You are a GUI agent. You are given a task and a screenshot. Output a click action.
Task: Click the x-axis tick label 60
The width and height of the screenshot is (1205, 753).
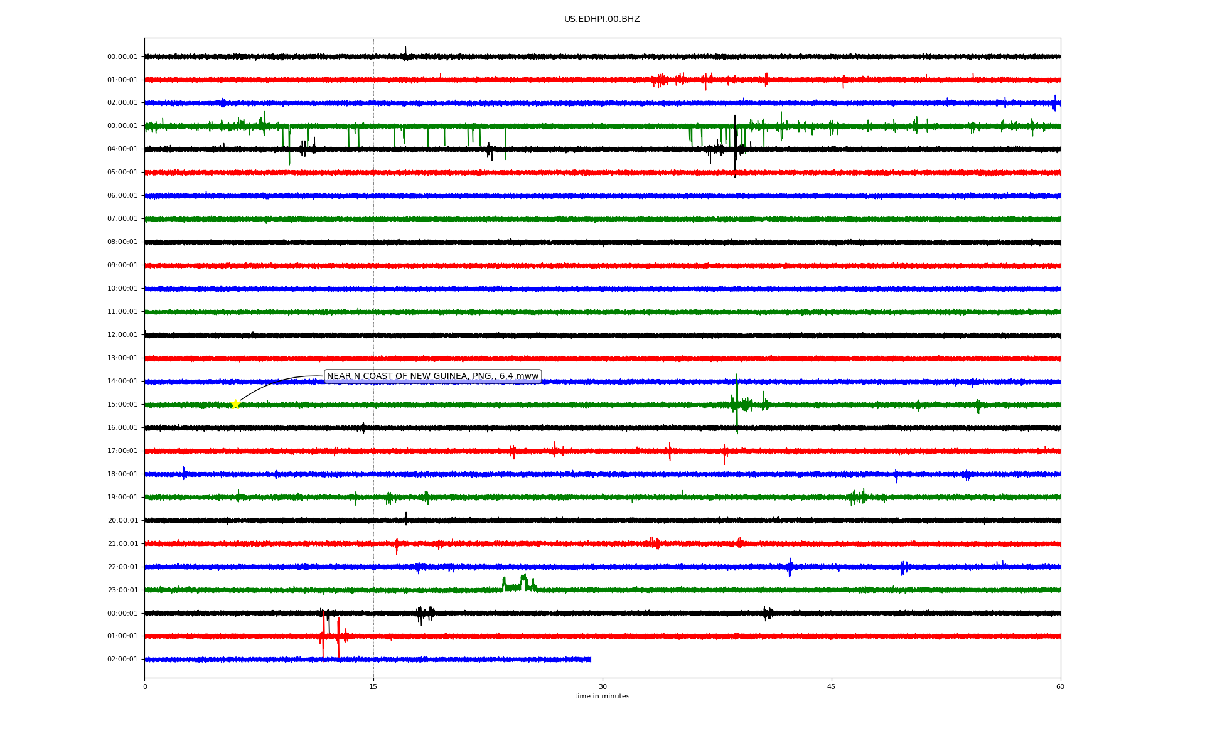click(x=1060, y=687)
